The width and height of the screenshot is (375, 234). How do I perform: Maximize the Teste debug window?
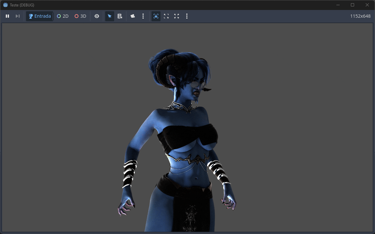point(352,5)
